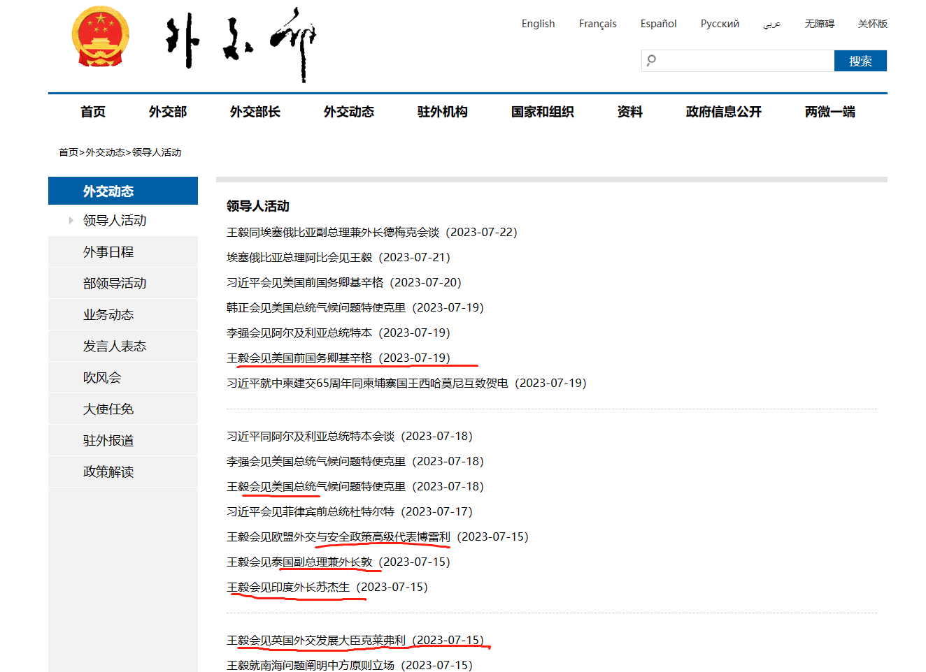Switch language to Español
Image resolution: width=926 pixels, height=672 pixels.
pyautogui.click(x=658, y=24)
